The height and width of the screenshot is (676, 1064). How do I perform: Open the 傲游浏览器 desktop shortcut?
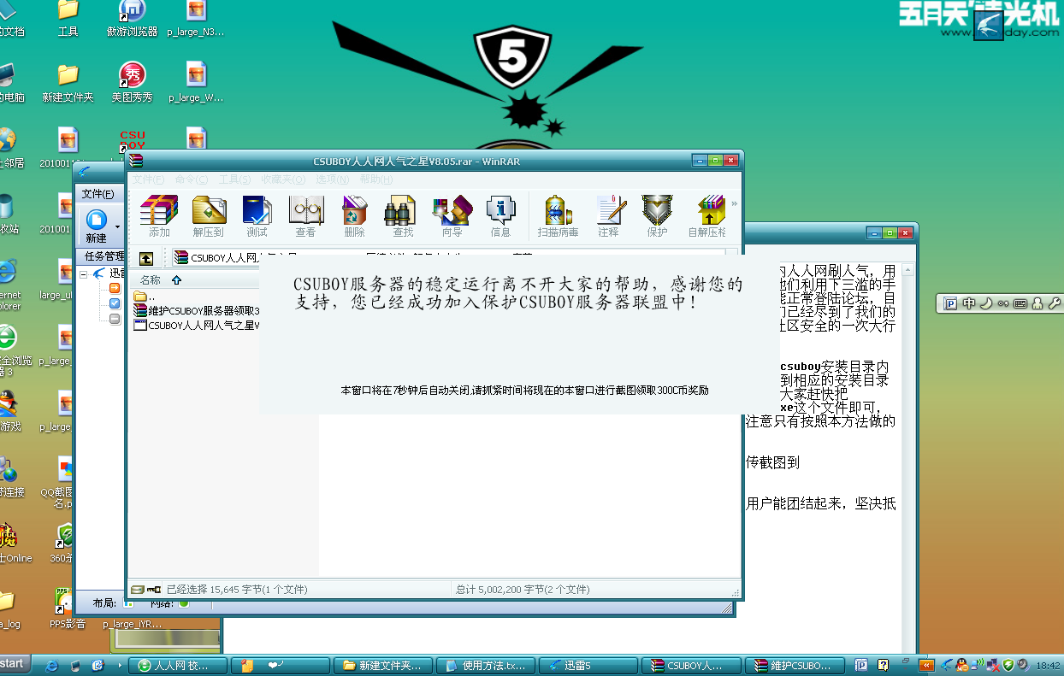tap(132, 19)
